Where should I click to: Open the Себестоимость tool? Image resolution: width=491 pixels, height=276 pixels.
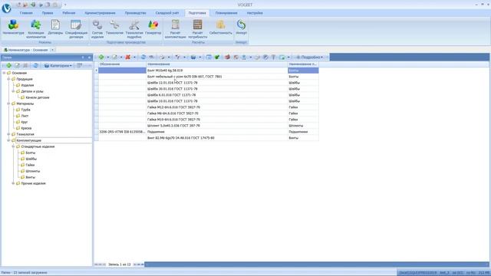coord(221,27)
